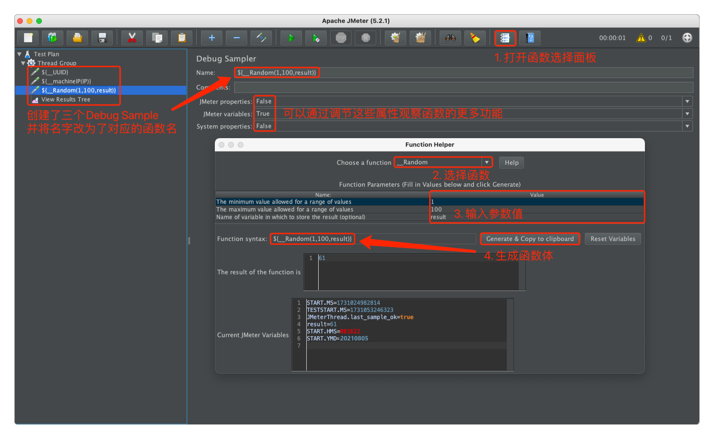Click the Copy icon in toolbar
The width and height of the screenshot is (714, 439).
coord(157,38)
